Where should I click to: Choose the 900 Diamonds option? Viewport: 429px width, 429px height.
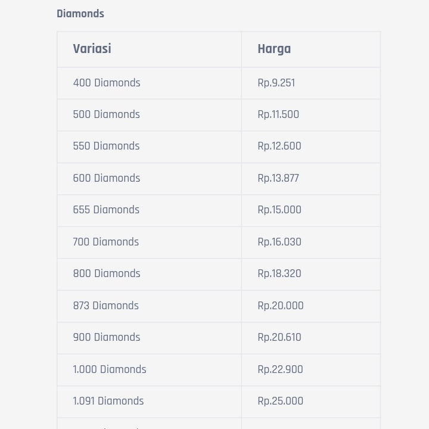[x=107, y=337]
